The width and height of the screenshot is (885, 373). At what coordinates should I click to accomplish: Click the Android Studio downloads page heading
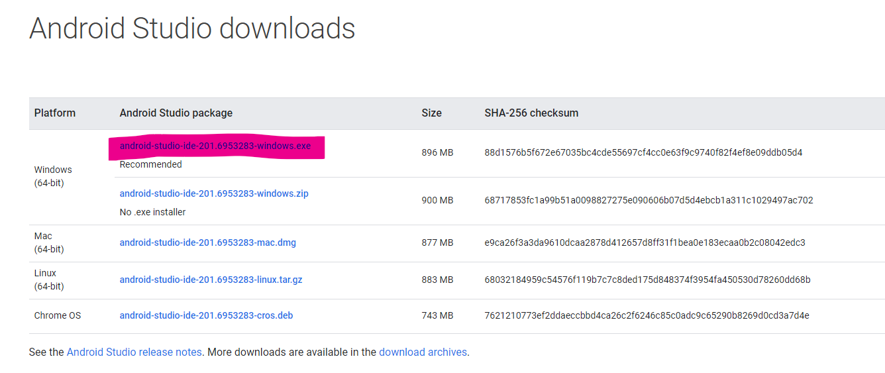(192, 28)
